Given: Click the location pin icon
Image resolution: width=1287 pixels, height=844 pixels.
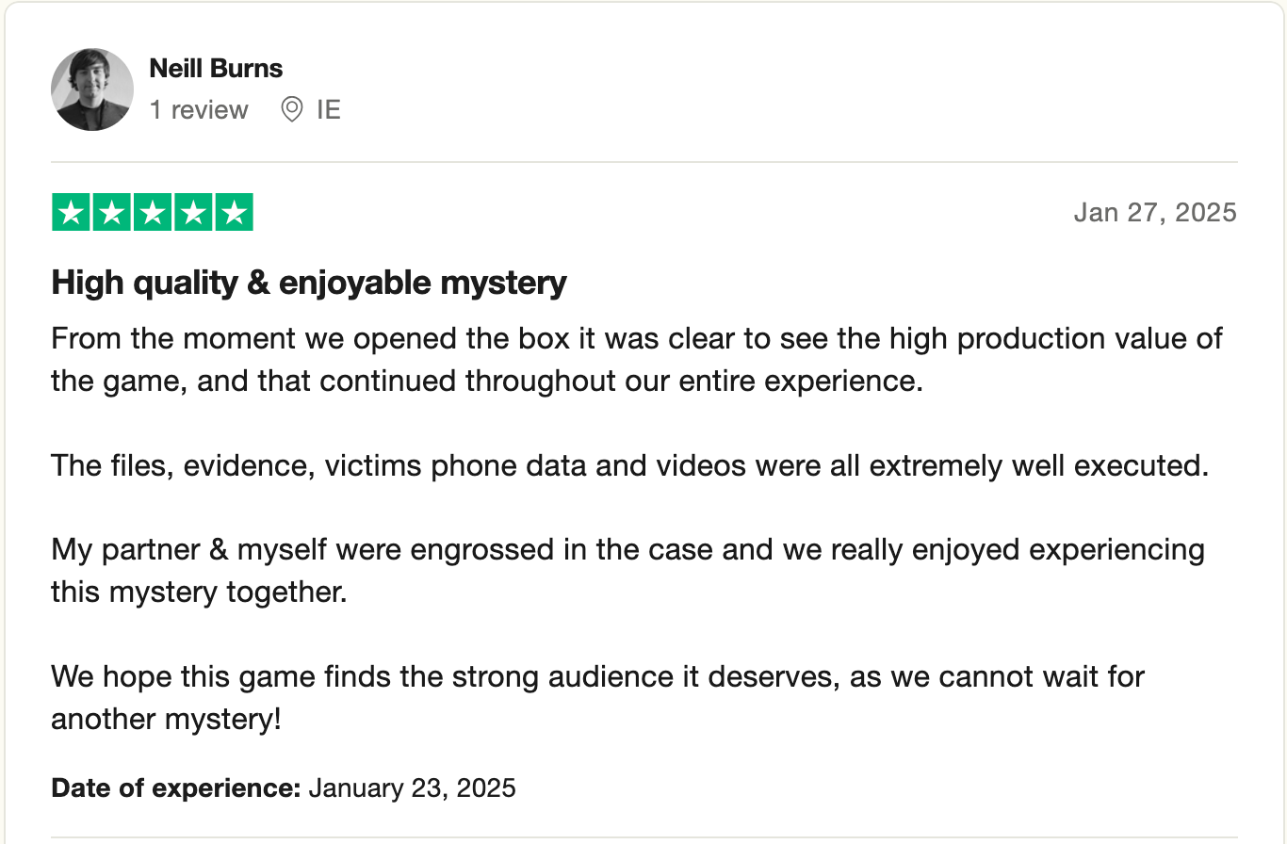Looking at the screenshot, I should tap(292, 110).
